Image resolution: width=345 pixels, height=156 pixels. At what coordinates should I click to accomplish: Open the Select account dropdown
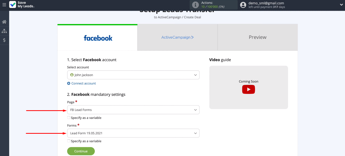point(133,75)
